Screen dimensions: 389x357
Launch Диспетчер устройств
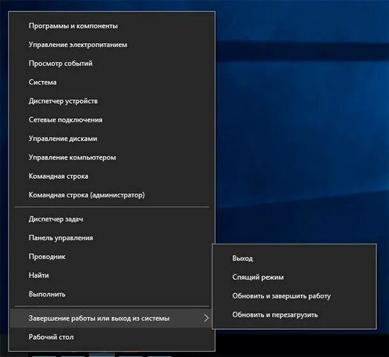[112, 101]
